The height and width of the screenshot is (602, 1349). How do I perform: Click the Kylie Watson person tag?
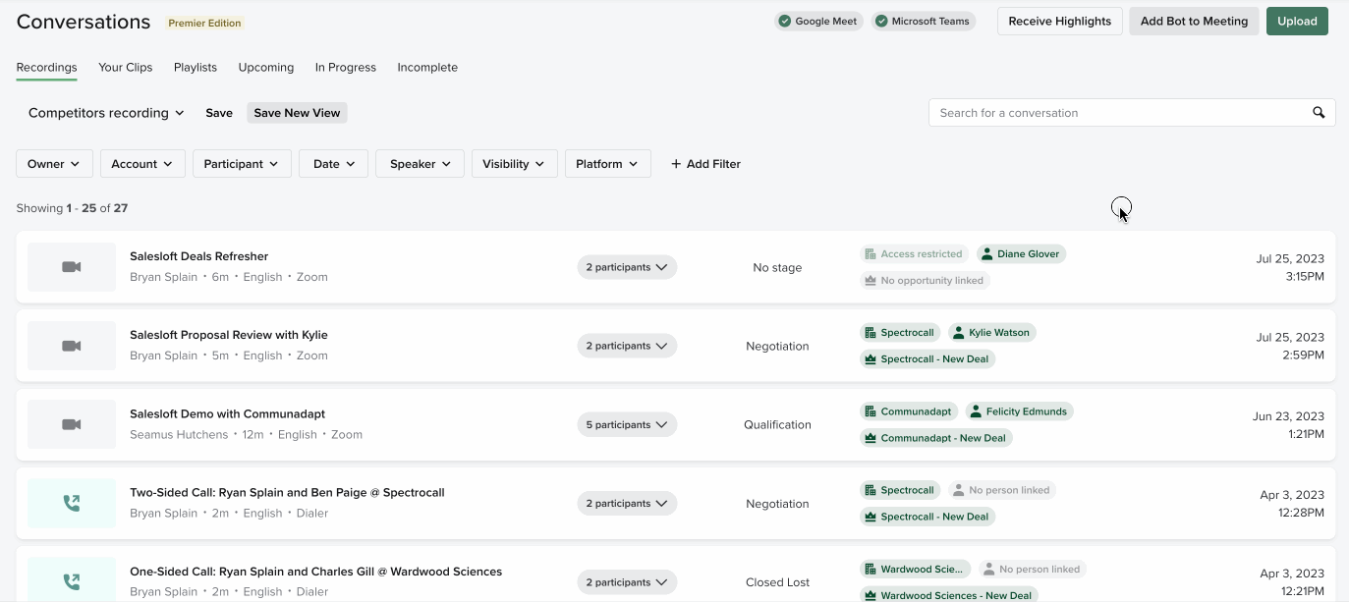pyautogui.click(x=991, y=332)
